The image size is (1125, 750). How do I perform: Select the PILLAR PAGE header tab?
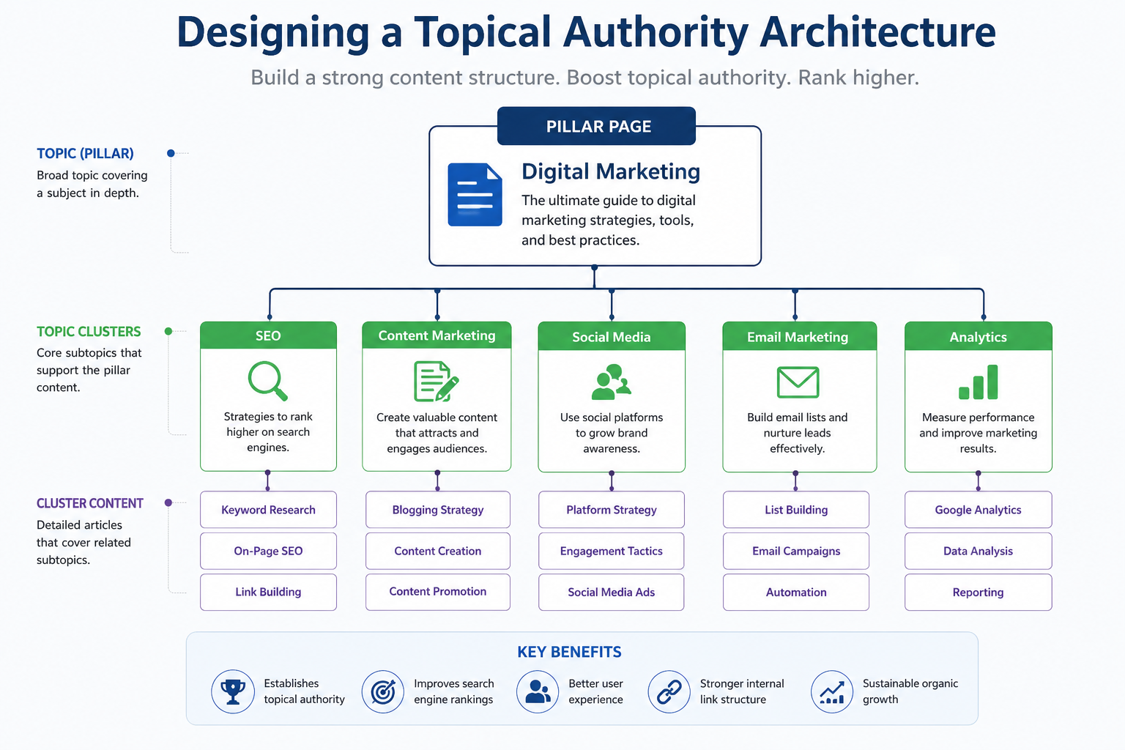click(x=597, y=126)
